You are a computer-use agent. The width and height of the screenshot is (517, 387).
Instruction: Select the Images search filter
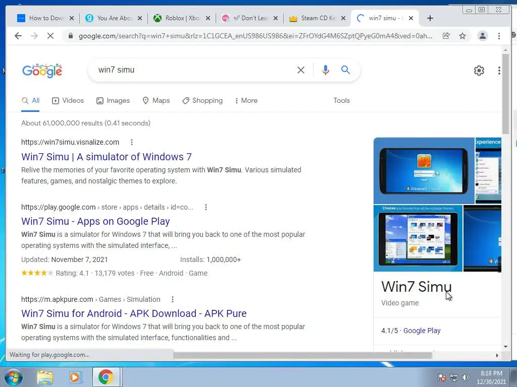coord(113,100)
